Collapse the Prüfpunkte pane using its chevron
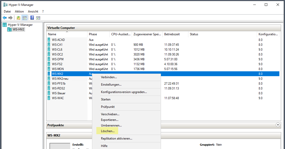The width and height of the screenshot is (285, 149). click(x=278, y=125)
